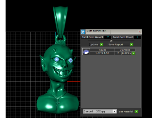Click the left blue gem eye on model

(x=57, y=60)
